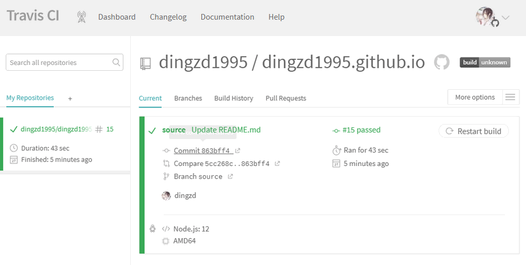This screenshot has width=526, height=265.
Task: Add repository with the plus button
Action: [70, 98]
